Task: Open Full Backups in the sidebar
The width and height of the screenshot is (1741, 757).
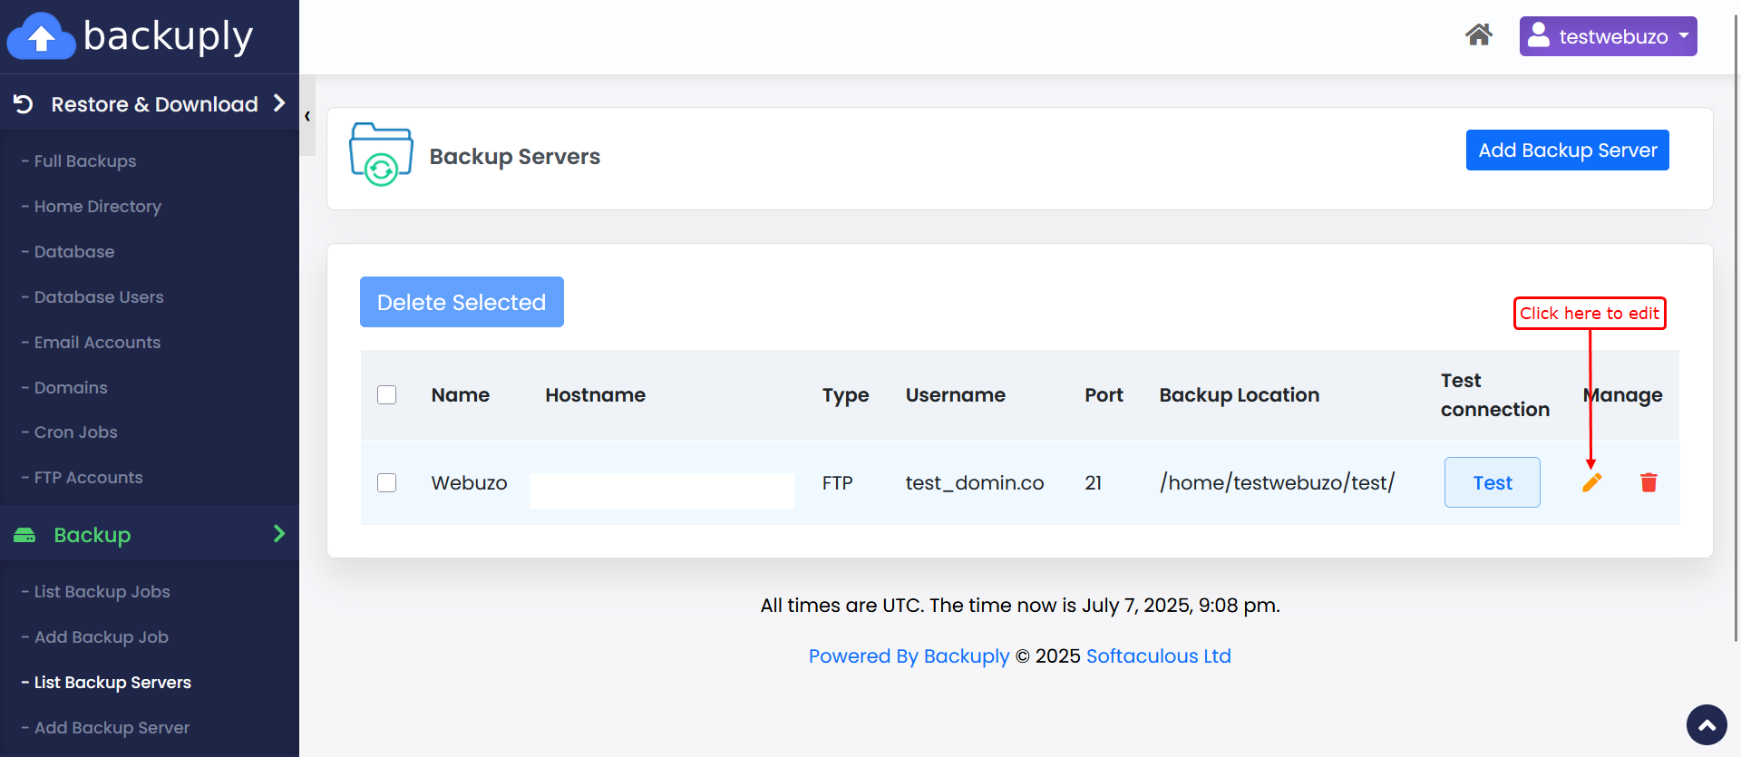Action: point(85,161)
